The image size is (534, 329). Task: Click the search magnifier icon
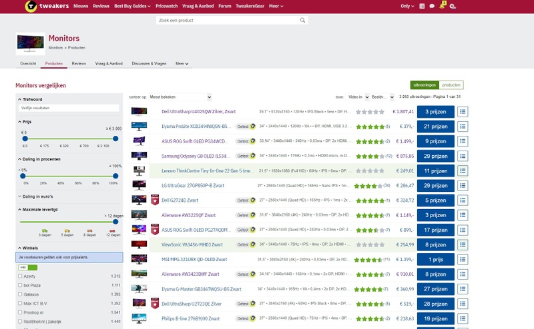click(x=303, y=21)
